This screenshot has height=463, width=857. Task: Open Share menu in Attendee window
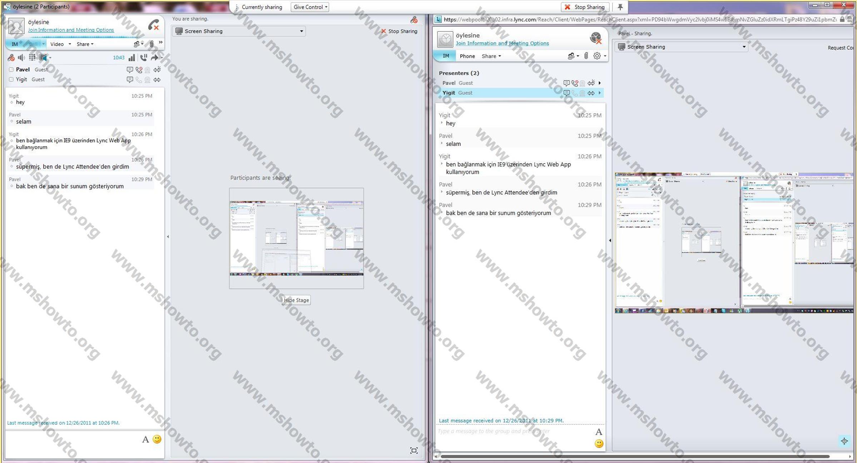click(85, 44)
